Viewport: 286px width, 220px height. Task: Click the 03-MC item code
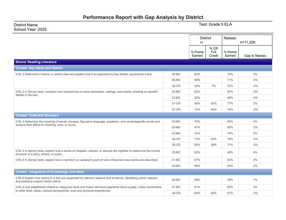(176, 127)
